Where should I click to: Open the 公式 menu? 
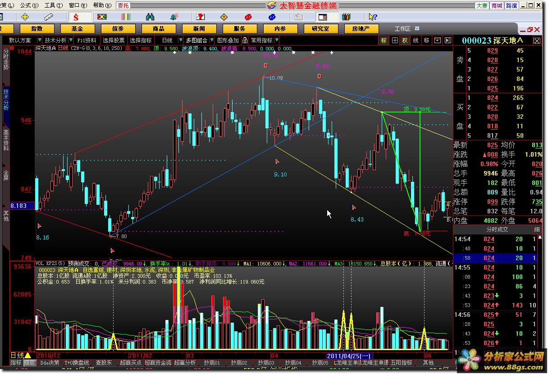tap(29, 5)
